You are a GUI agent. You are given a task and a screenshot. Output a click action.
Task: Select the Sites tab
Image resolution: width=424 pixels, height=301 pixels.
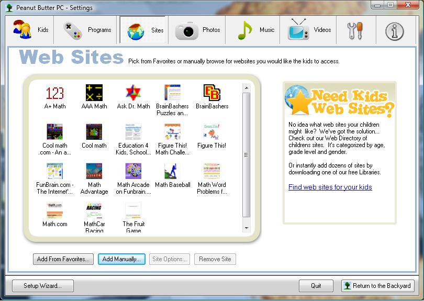pos(143,30)
